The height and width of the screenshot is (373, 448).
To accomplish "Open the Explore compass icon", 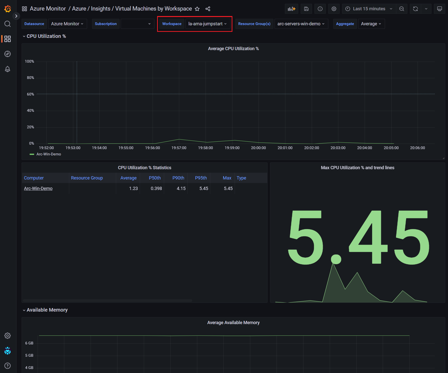I will (8, 54).
